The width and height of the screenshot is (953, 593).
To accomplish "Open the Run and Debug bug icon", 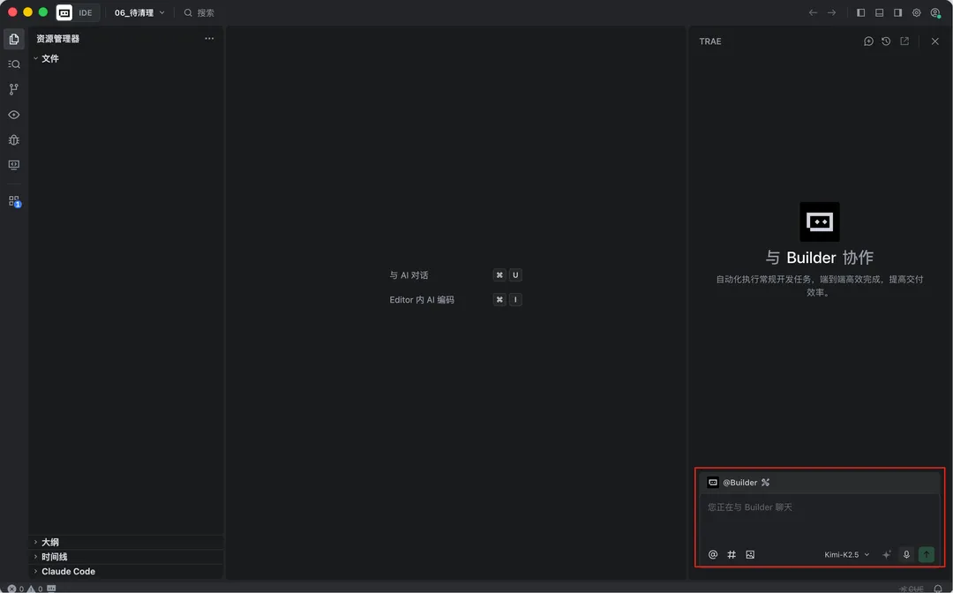I will (x=14, y=139).
